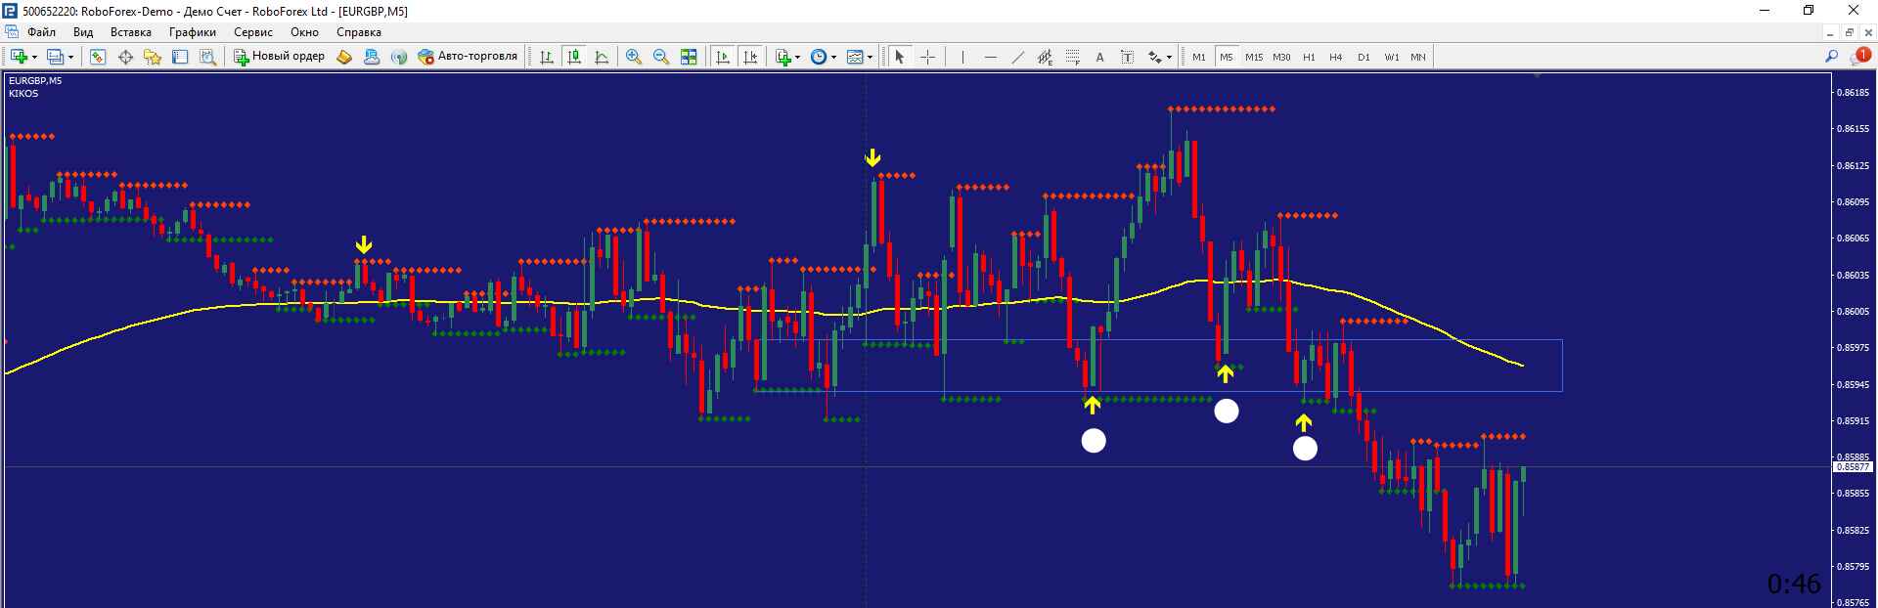This screenshot has width=1878, height=608.
Task: Zoom out of the chart
Action: pos(661,57)
